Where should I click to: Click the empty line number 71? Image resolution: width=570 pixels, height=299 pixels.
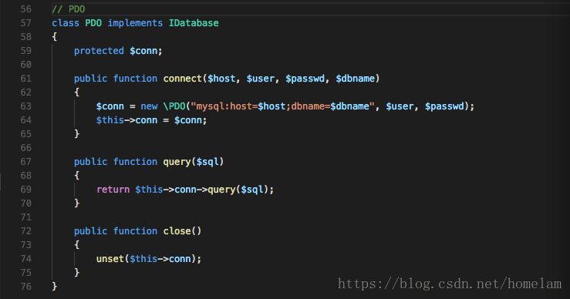(25, 217)
